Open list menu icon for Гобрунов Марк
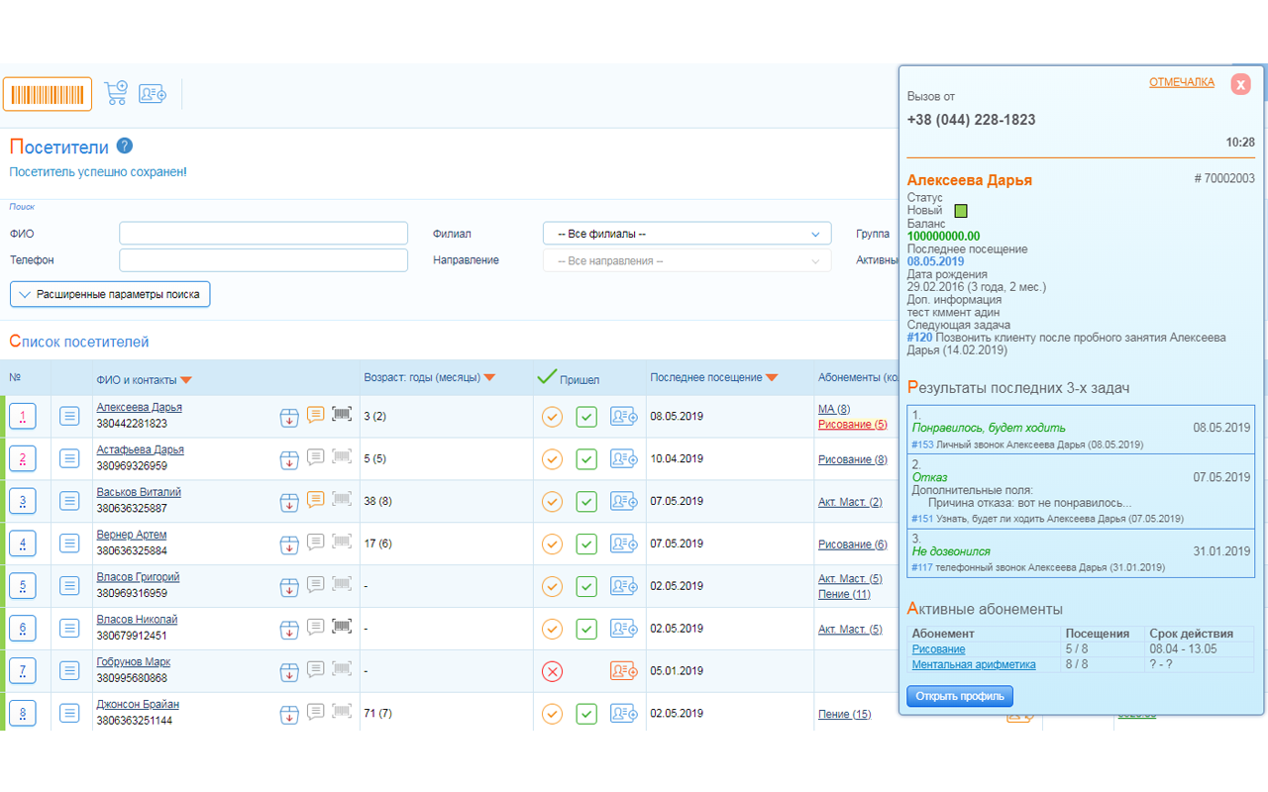 69,671
